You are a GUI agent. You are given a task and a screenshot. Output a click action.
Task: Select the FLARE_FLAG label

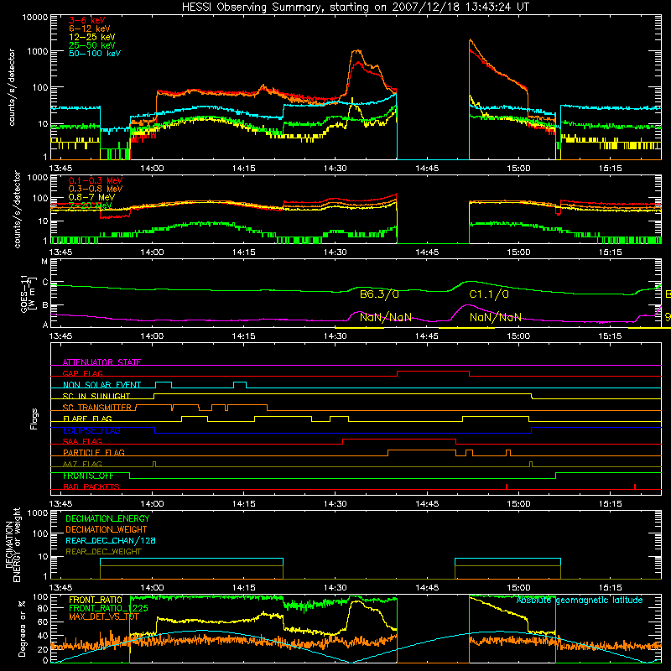click(x=87, y=419)
